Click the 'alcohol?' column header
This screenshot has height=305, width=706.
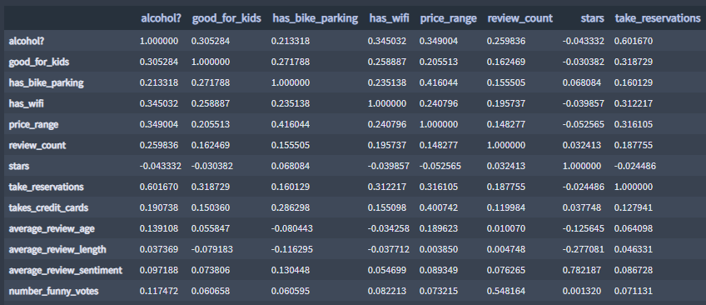(x=162, y=18)
